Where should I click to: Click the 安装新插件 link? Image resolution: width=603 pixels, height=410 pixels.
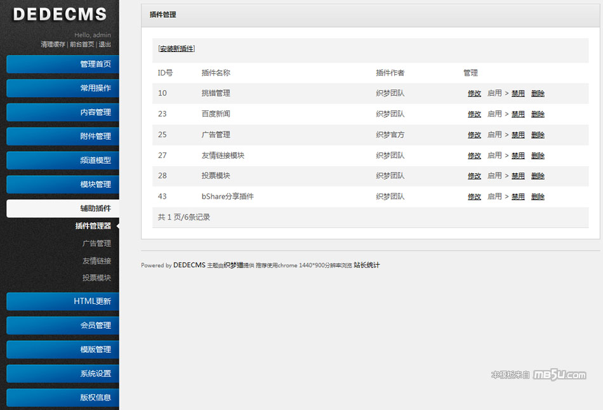(x=176, y=49)
